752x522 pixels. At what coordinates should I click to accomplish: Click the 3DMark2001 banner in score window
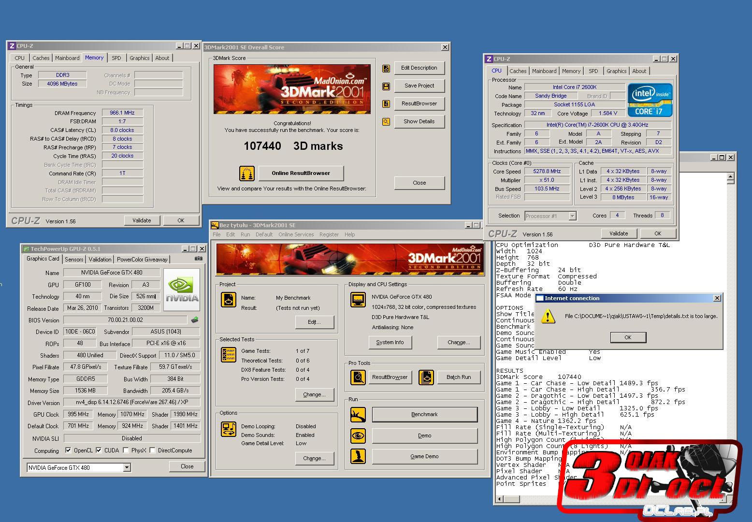click(292, 89)
